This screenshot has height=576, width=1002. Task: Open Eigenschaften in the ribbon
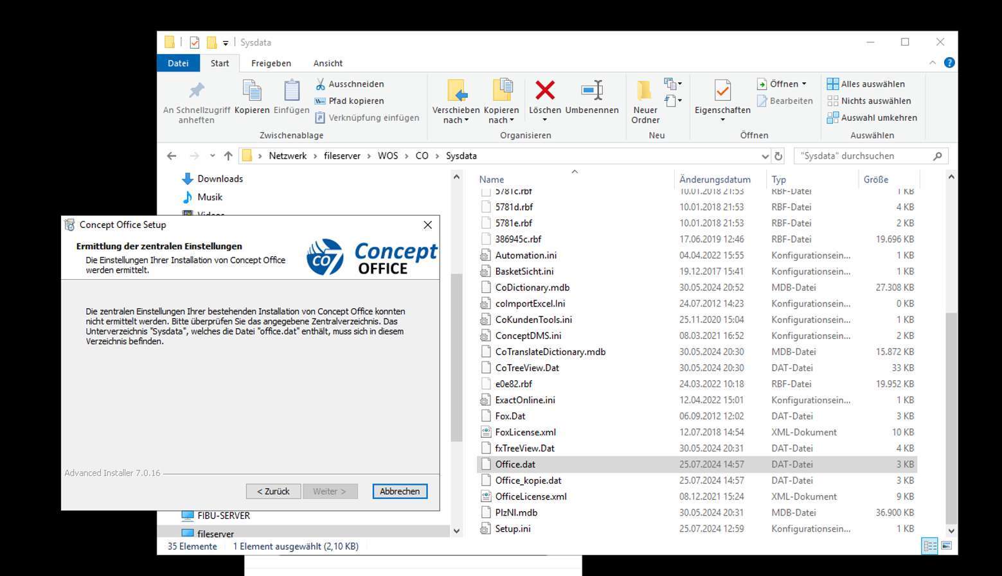tap(722, 101)
